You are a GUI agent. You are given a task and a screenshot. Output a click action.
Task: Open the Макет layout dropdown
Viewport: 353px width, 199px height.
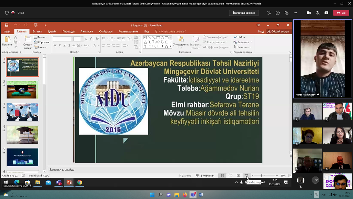coord(41,37)
